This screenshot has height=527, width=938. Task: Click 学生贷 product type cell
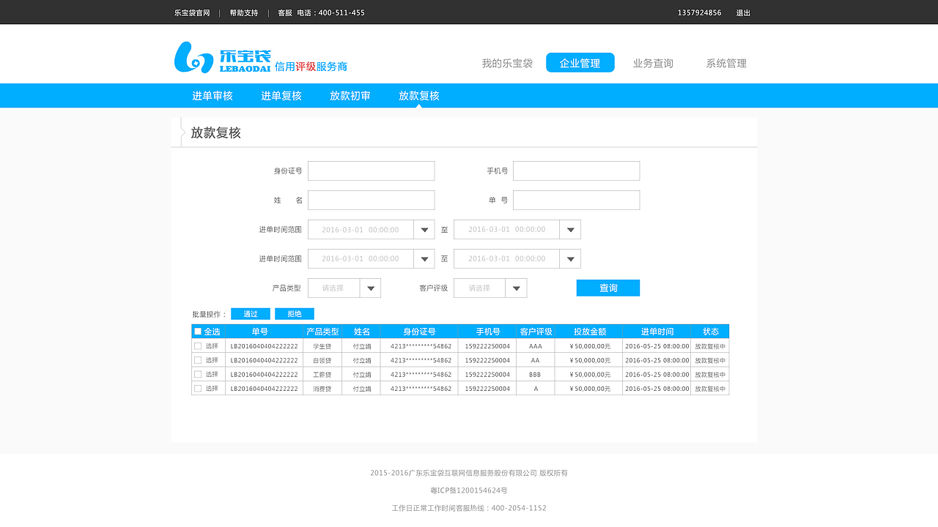pyautogui.click(x=322, y=346)
